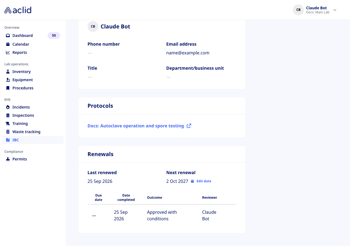Click the Claude Bot profile avatar in card

click(93, 27)
